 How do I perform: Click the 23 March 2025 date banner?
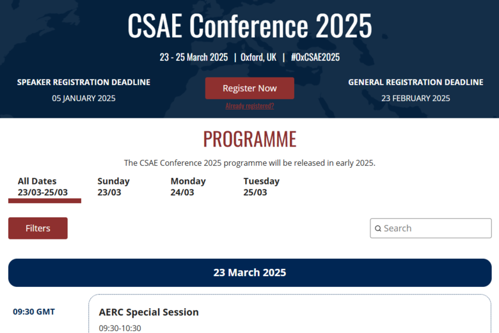[249, 273]
